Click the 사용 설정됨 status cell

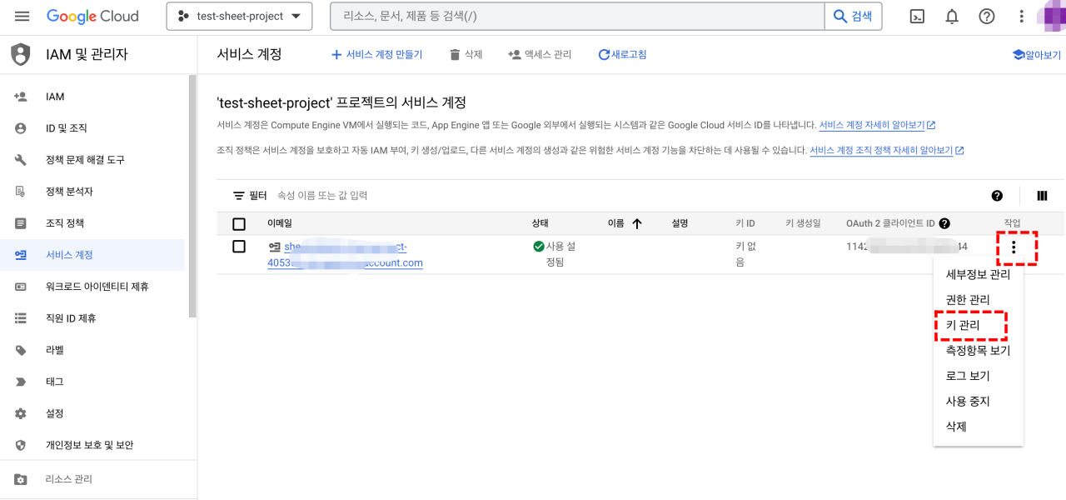(554, 254)
